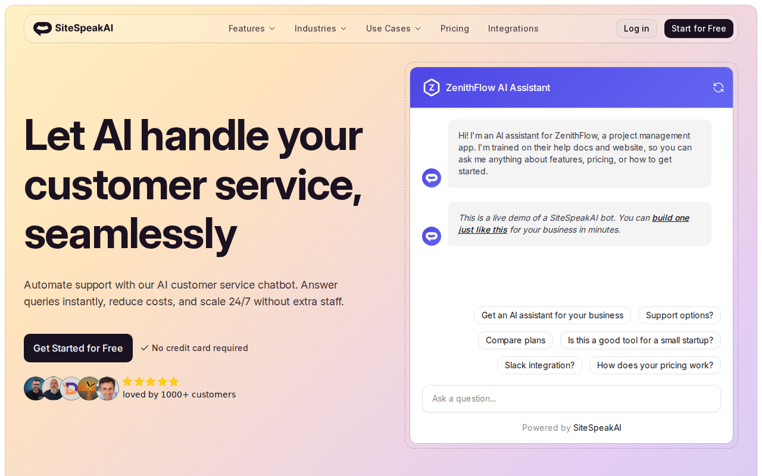The image size is (762, 476).
Task: Expand the Features dropdown
Action: [251, 28]
